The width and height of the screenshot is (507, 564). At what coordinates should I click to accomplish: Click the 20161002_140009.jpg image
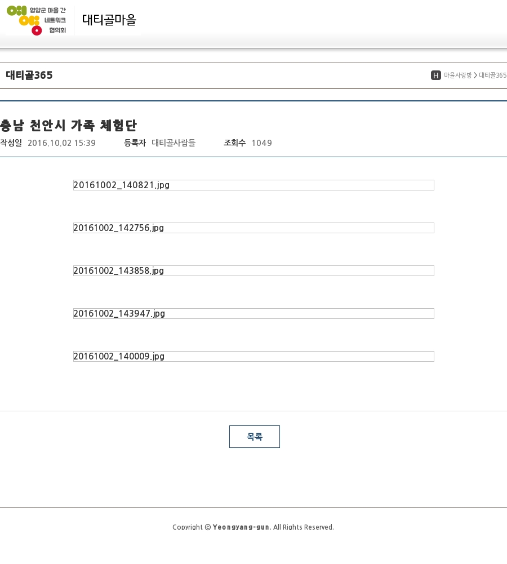(x=253, y=356)
